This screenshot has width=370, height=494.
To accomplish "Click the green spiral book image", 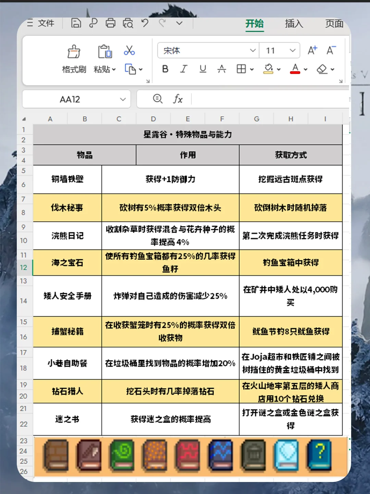I will coord(122,455).
